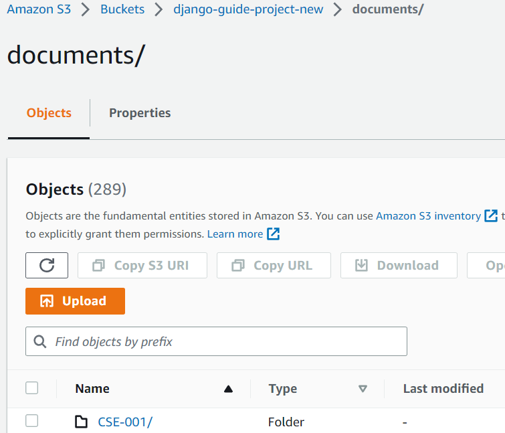
Task: Follow the Learn more link
Action: (x=235, y=234)
